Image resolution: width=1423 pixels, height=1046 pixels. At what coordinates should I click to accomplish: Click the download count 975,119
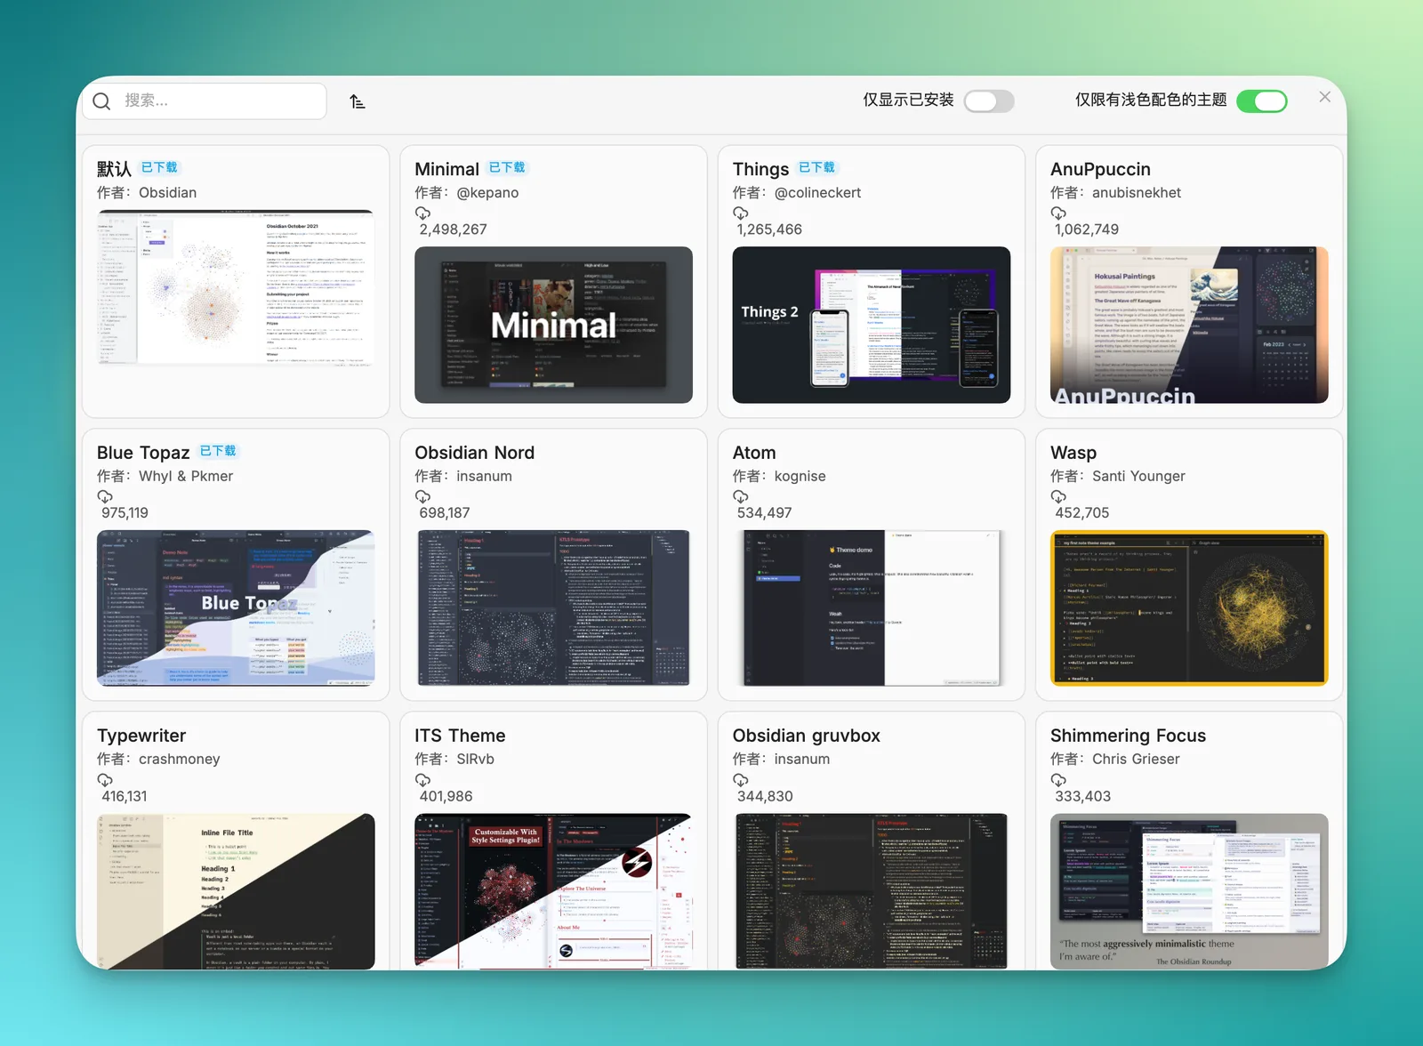[x=125, y=513]
